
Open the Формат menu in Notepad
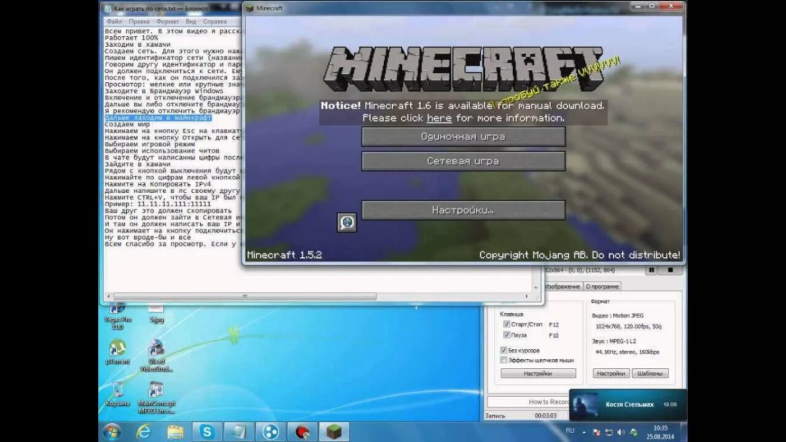pyautogui.click(x=168, y=21)
